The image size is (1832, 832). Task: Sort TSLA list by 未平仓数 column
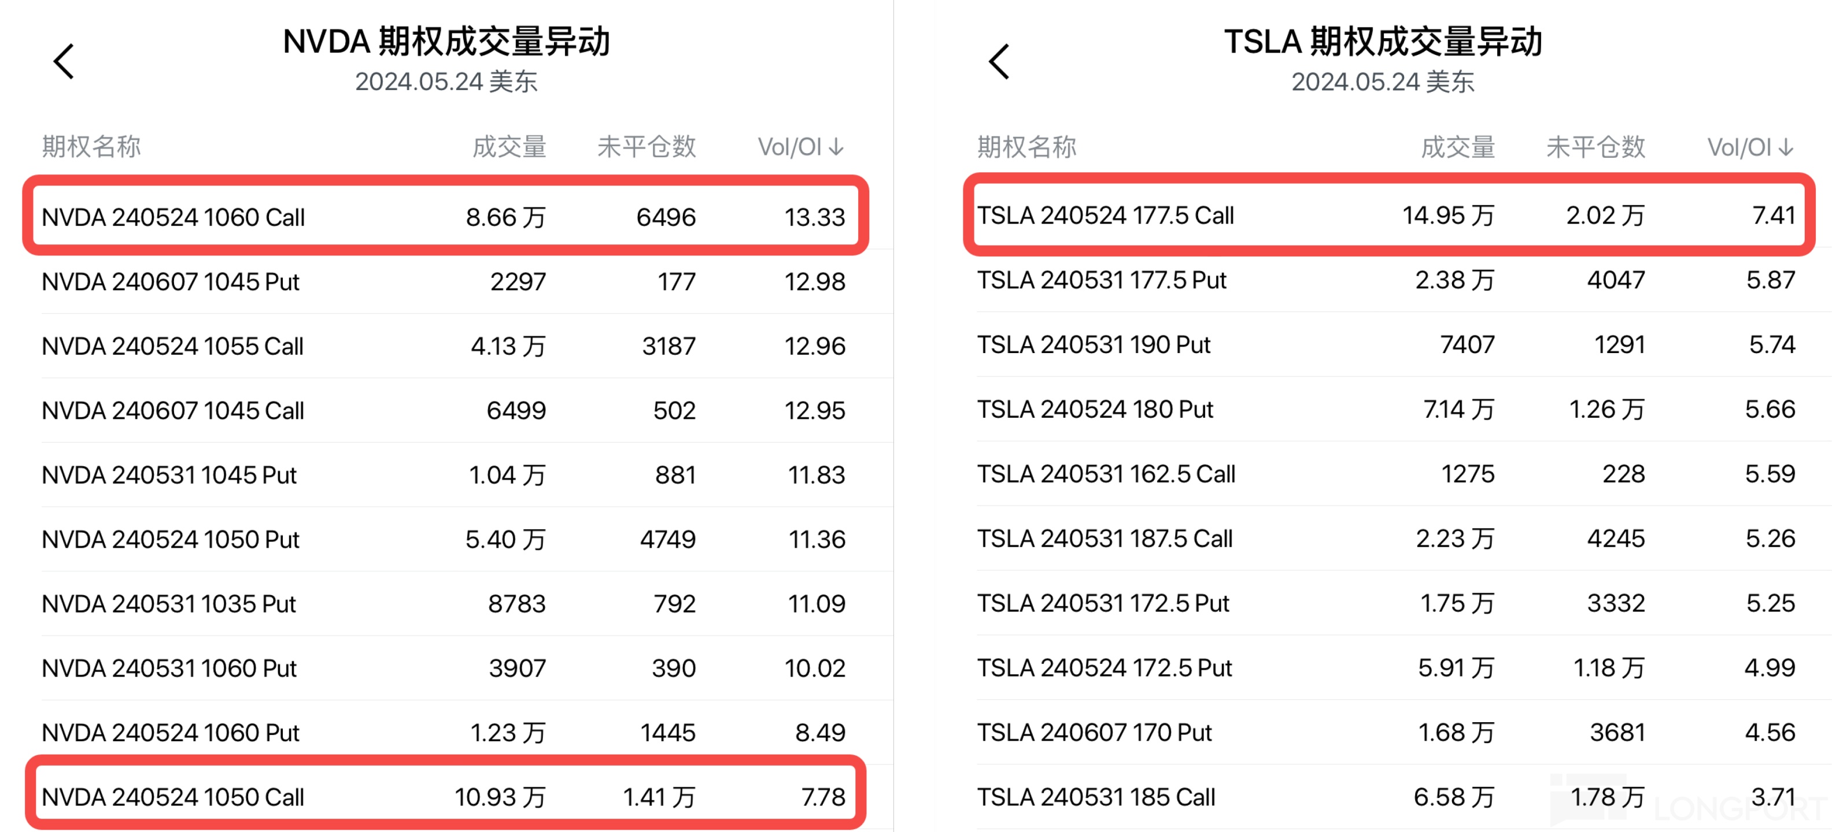pos(1595,147)
